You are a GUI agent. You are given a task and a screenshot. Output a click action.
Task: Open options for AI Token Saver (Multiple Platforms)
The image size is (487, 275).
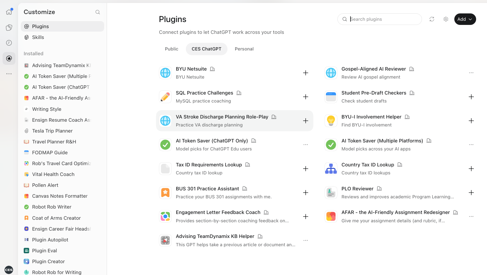(x=471, y=145)
